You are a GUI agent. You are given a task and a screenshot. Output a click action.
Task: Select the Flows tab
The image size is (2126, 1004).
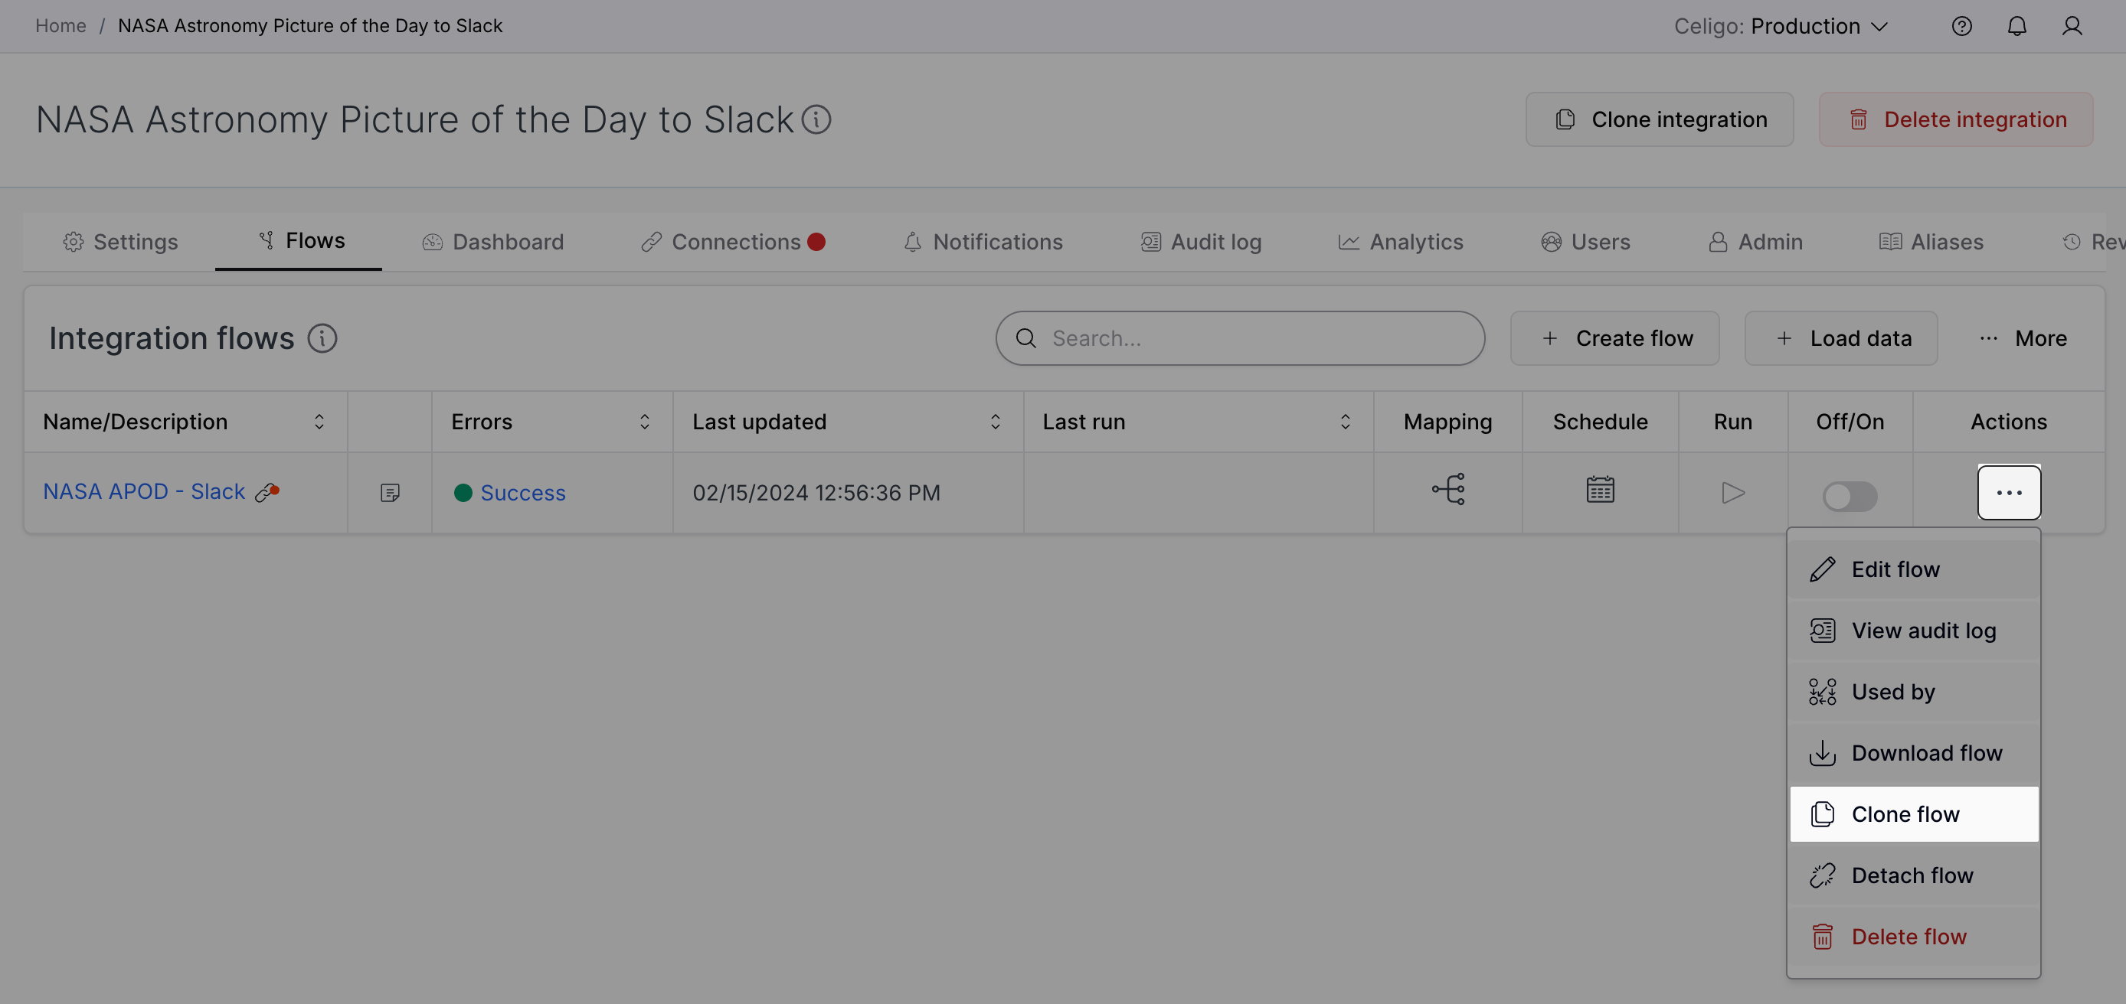[x=299, y=240]
